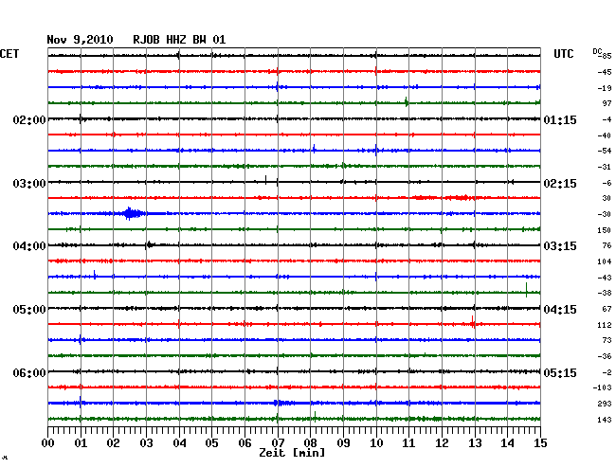This screenshot has height=468, width=616.
Task: Click minute axis label '07'
Action: point(278,442)
